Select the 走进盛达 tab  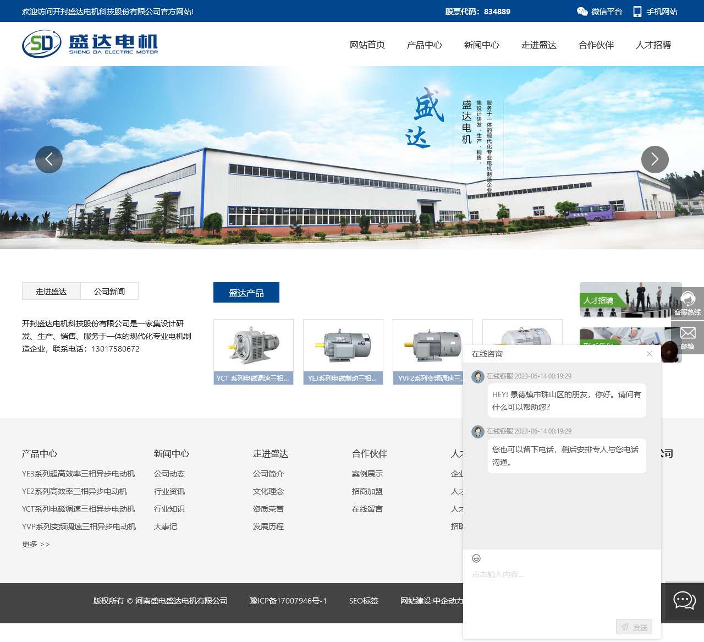click(51, 292)
